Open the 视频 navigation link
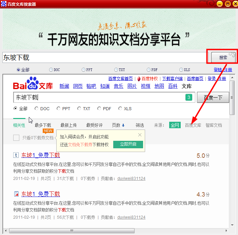This screenshot has height=235, width=238. (x=145, y=86)
